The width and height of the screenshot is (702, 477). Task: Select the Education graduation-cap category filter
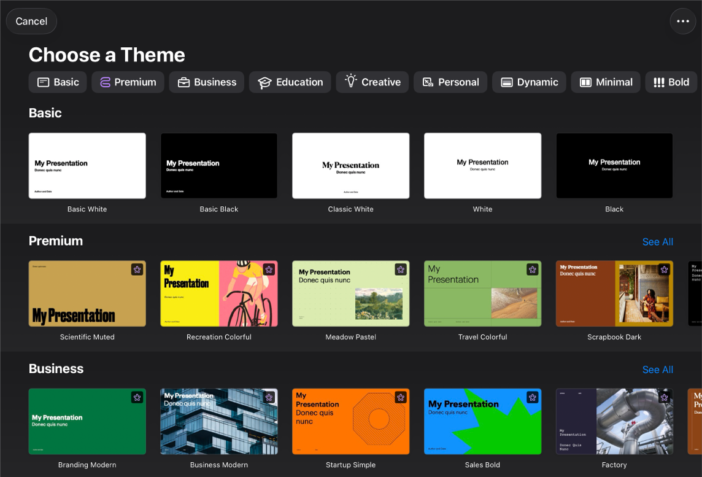(x=290, y=82)
